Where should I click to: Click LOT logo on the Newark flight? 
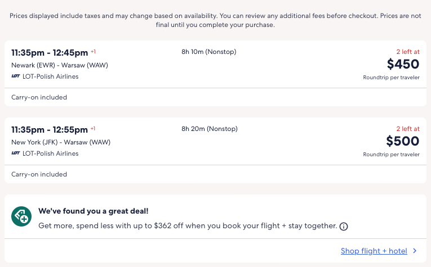(16, 76)
